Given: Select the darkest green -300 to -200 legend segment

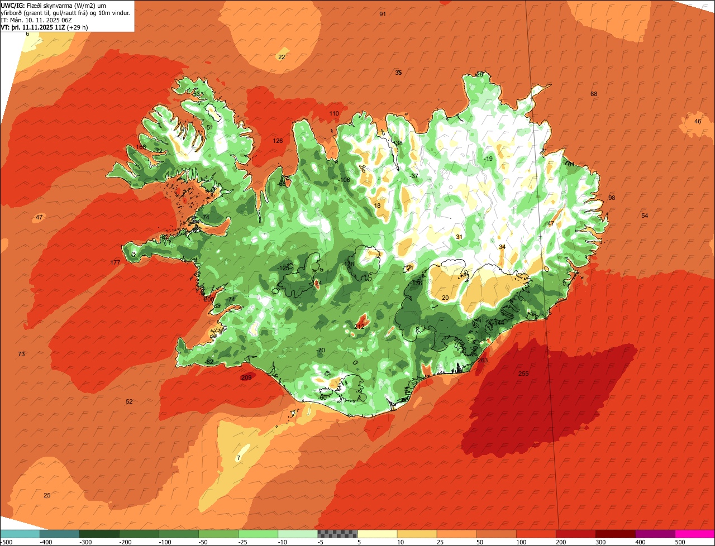Looking at the screenshot, I should pos(99,533).
